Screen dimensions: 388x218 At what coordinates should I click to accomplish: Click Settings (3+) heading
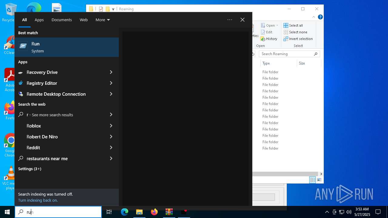tap(30, 169)
